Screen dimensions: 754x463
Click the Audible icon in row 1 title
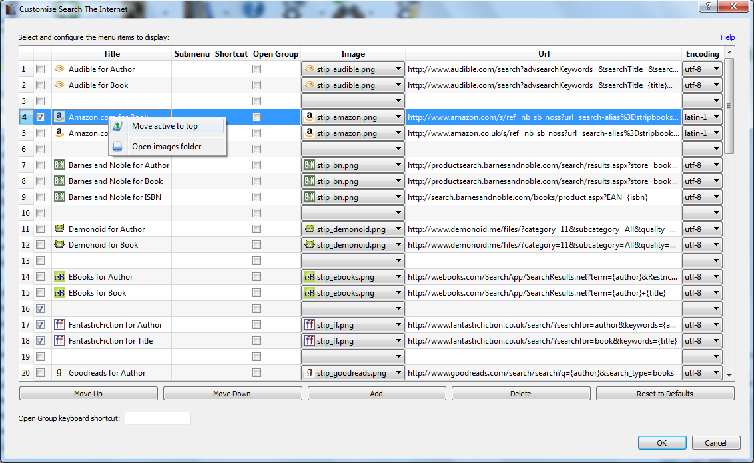pyautogui.click(x=59, y=69)
